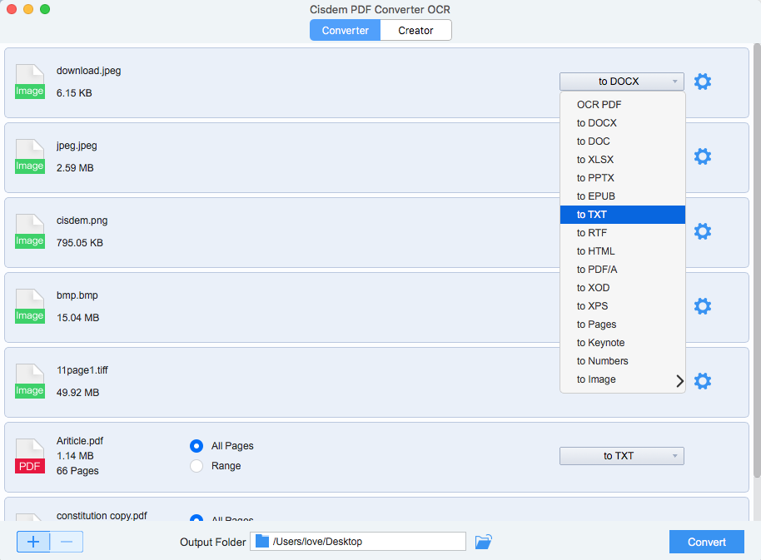
Task: Switch to the Creator tab
Action: point(416,30)
